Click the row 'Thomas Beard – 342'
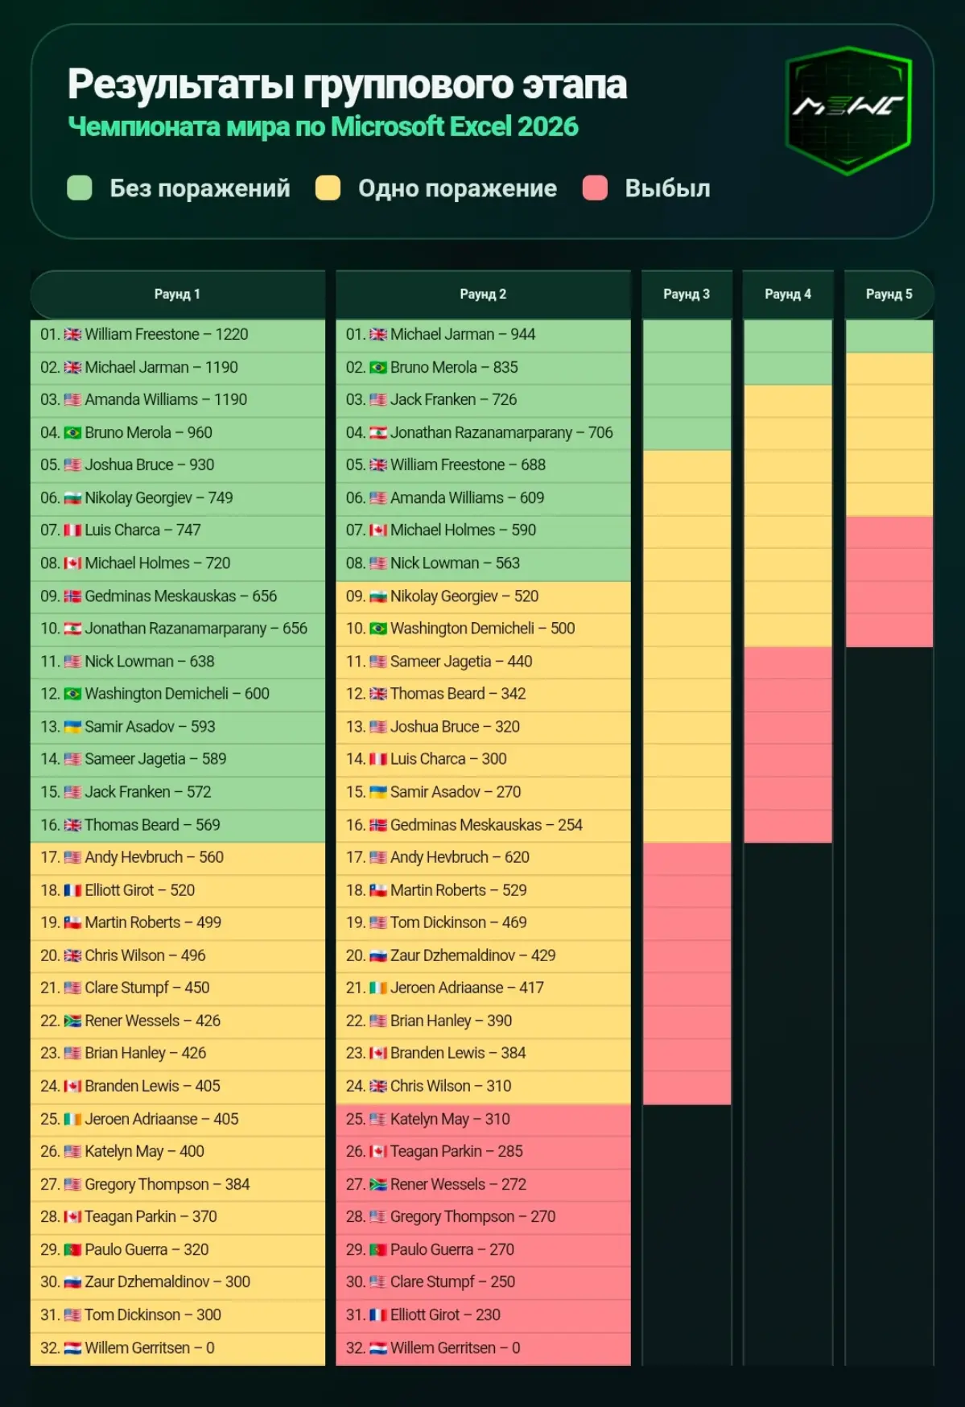Image resolution: width=965 pixels, height=1407 pixels. pyautogui.click(x=483, y=694)
